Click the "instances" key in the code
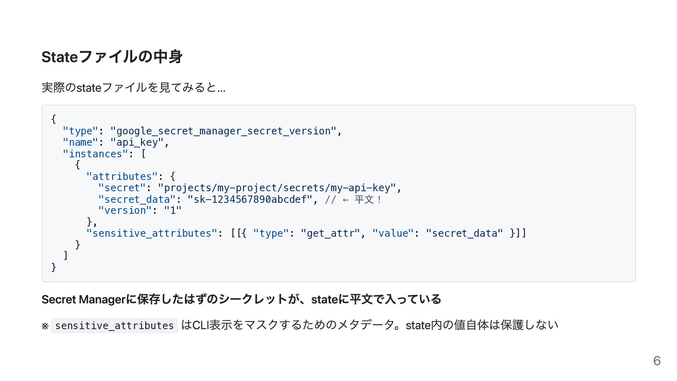Screen dimensions: 677x381 point(95,154)
